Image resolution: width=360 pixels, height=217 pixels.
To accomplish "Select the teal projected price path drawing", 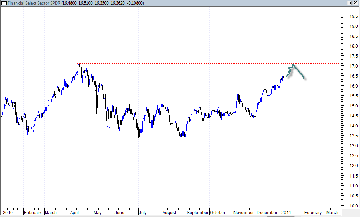I will [x=295, y=72].
